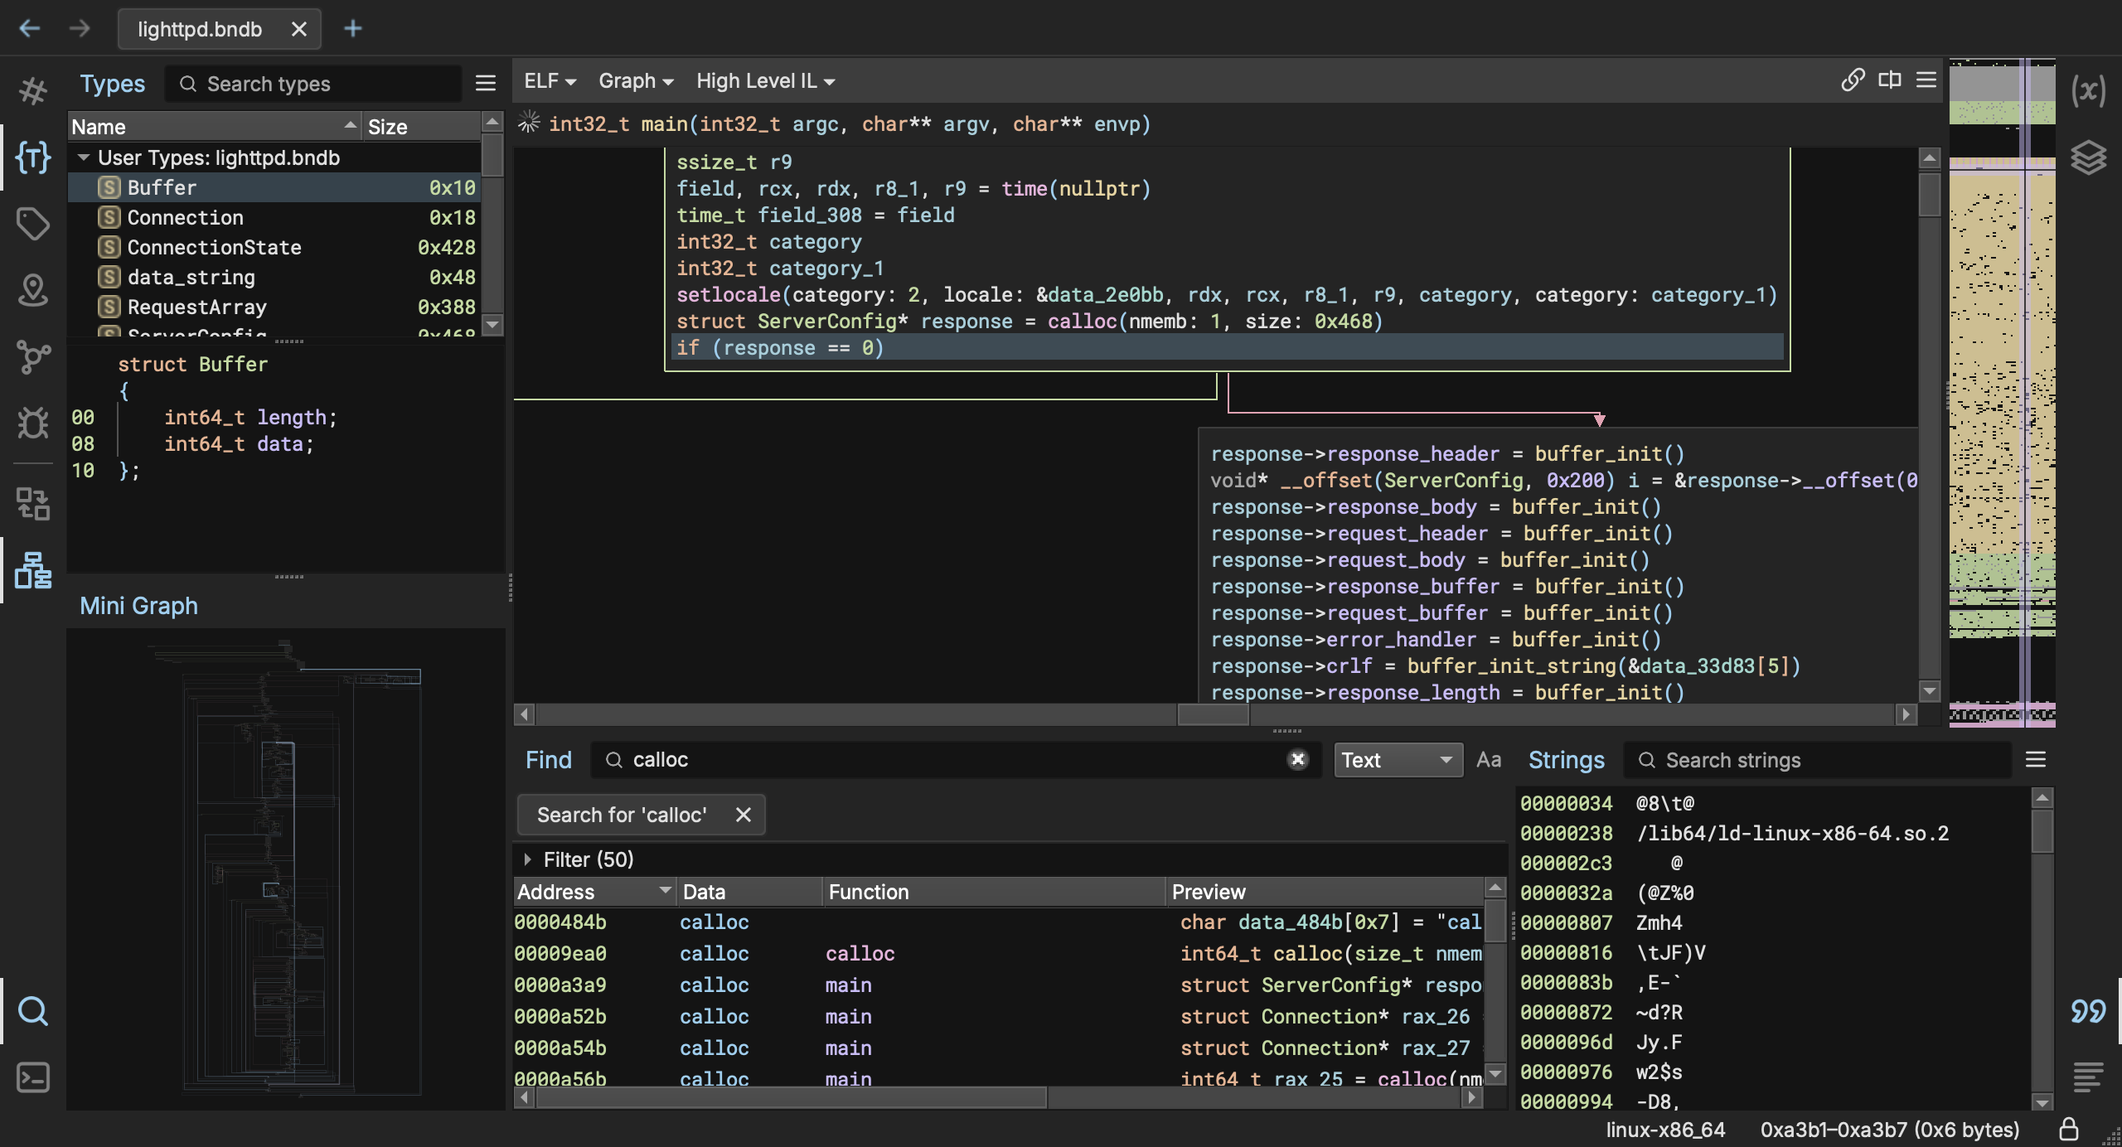The width and height of the screenshot is (2122, 1147).
Task: Toggle the split view pane icon
Action: point(1890,80)
